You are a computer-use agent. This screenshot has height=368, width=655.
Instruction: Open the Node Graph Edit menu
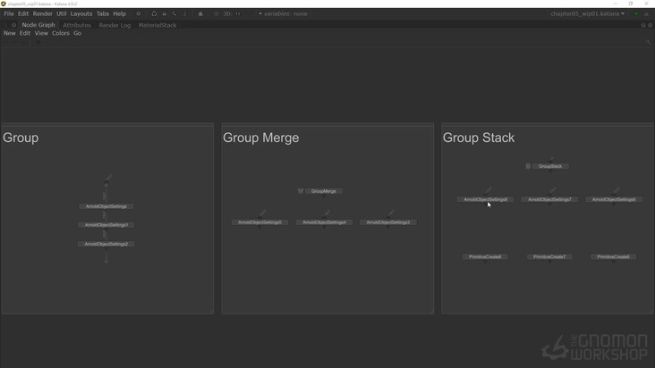[x=25, y=33]
